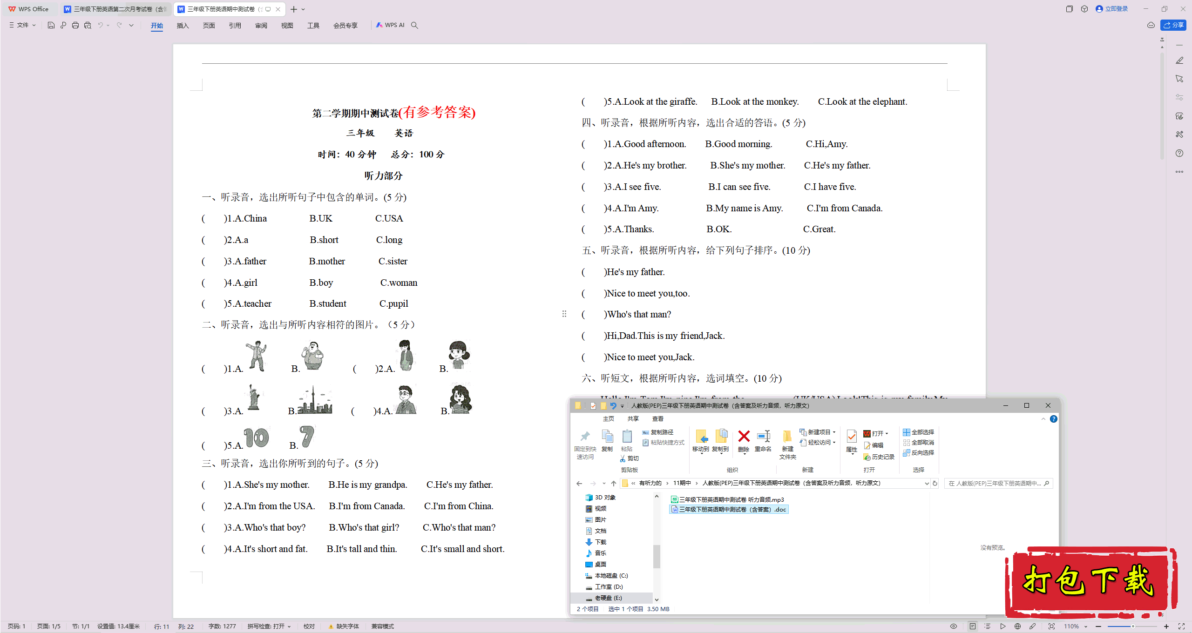1192x633 pixels.
Task: Click zoom out minus button
Action: 1098,626
